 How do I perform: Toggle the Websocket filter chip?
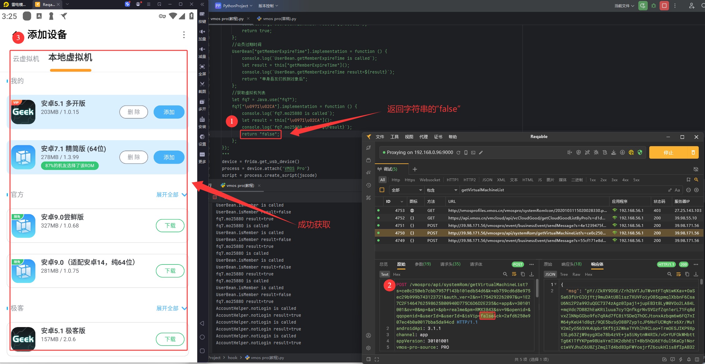(430, 180)
